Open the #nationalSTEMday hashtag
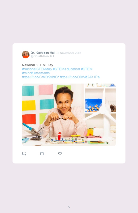 [x=37, y=69]
